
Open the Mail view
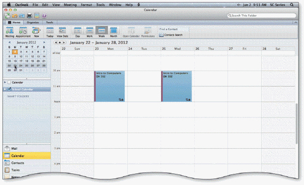pos(27,149)
